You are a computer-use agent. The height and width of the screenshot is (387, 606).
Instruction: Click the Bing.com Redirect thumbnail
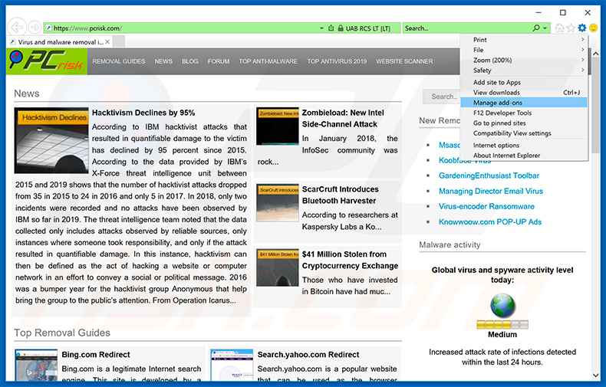pyautogui.click(x=36, y=366)
